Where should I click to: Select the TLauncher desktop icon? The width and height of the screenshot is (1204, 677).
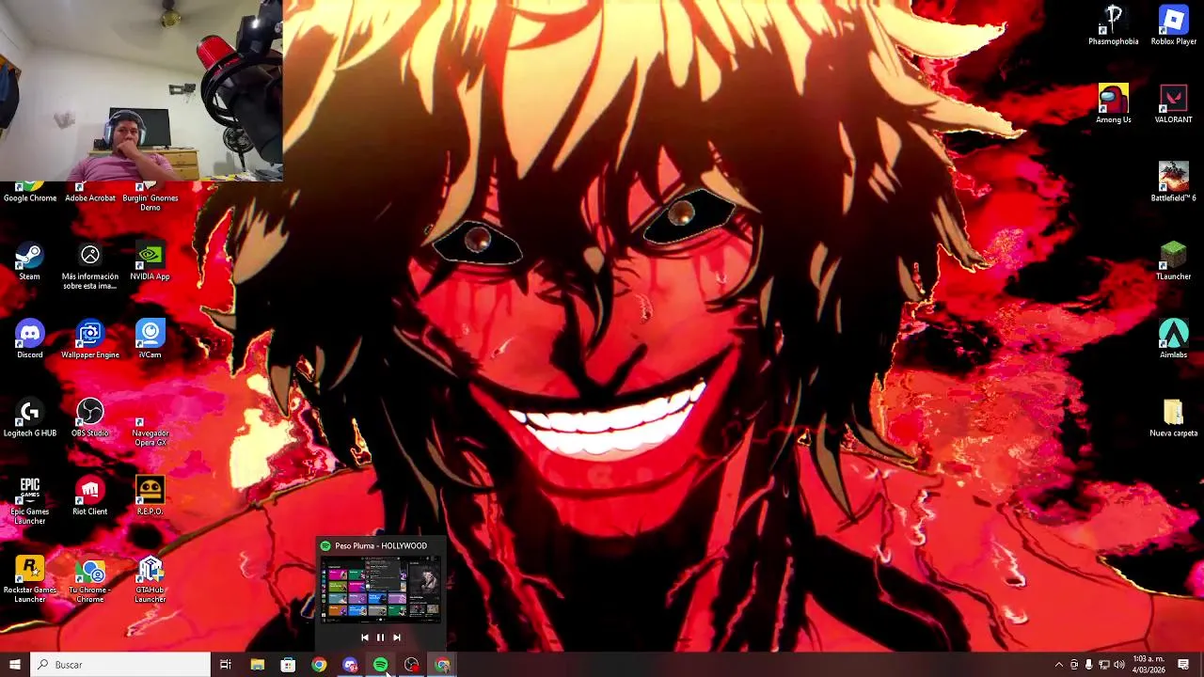tap(1173, 261)
